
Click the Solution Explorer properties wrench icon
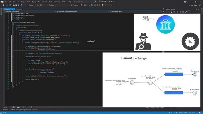point(186,12)
